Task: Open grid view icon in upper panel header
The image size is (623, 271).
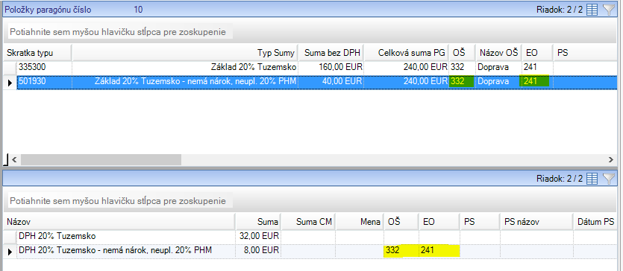Action: [x=592, y=10]
